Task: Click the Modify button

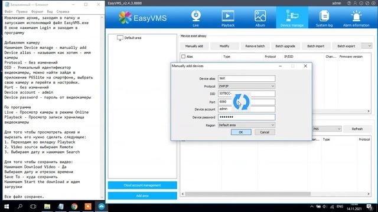Action: click(224, 46)
